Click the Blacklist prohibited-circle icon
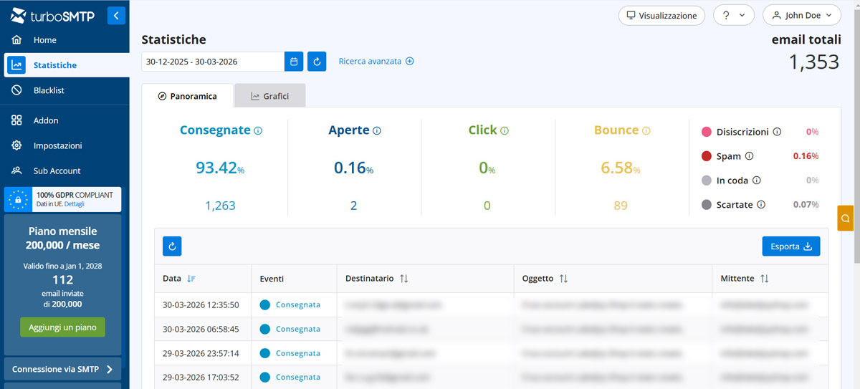 point(16,90)
